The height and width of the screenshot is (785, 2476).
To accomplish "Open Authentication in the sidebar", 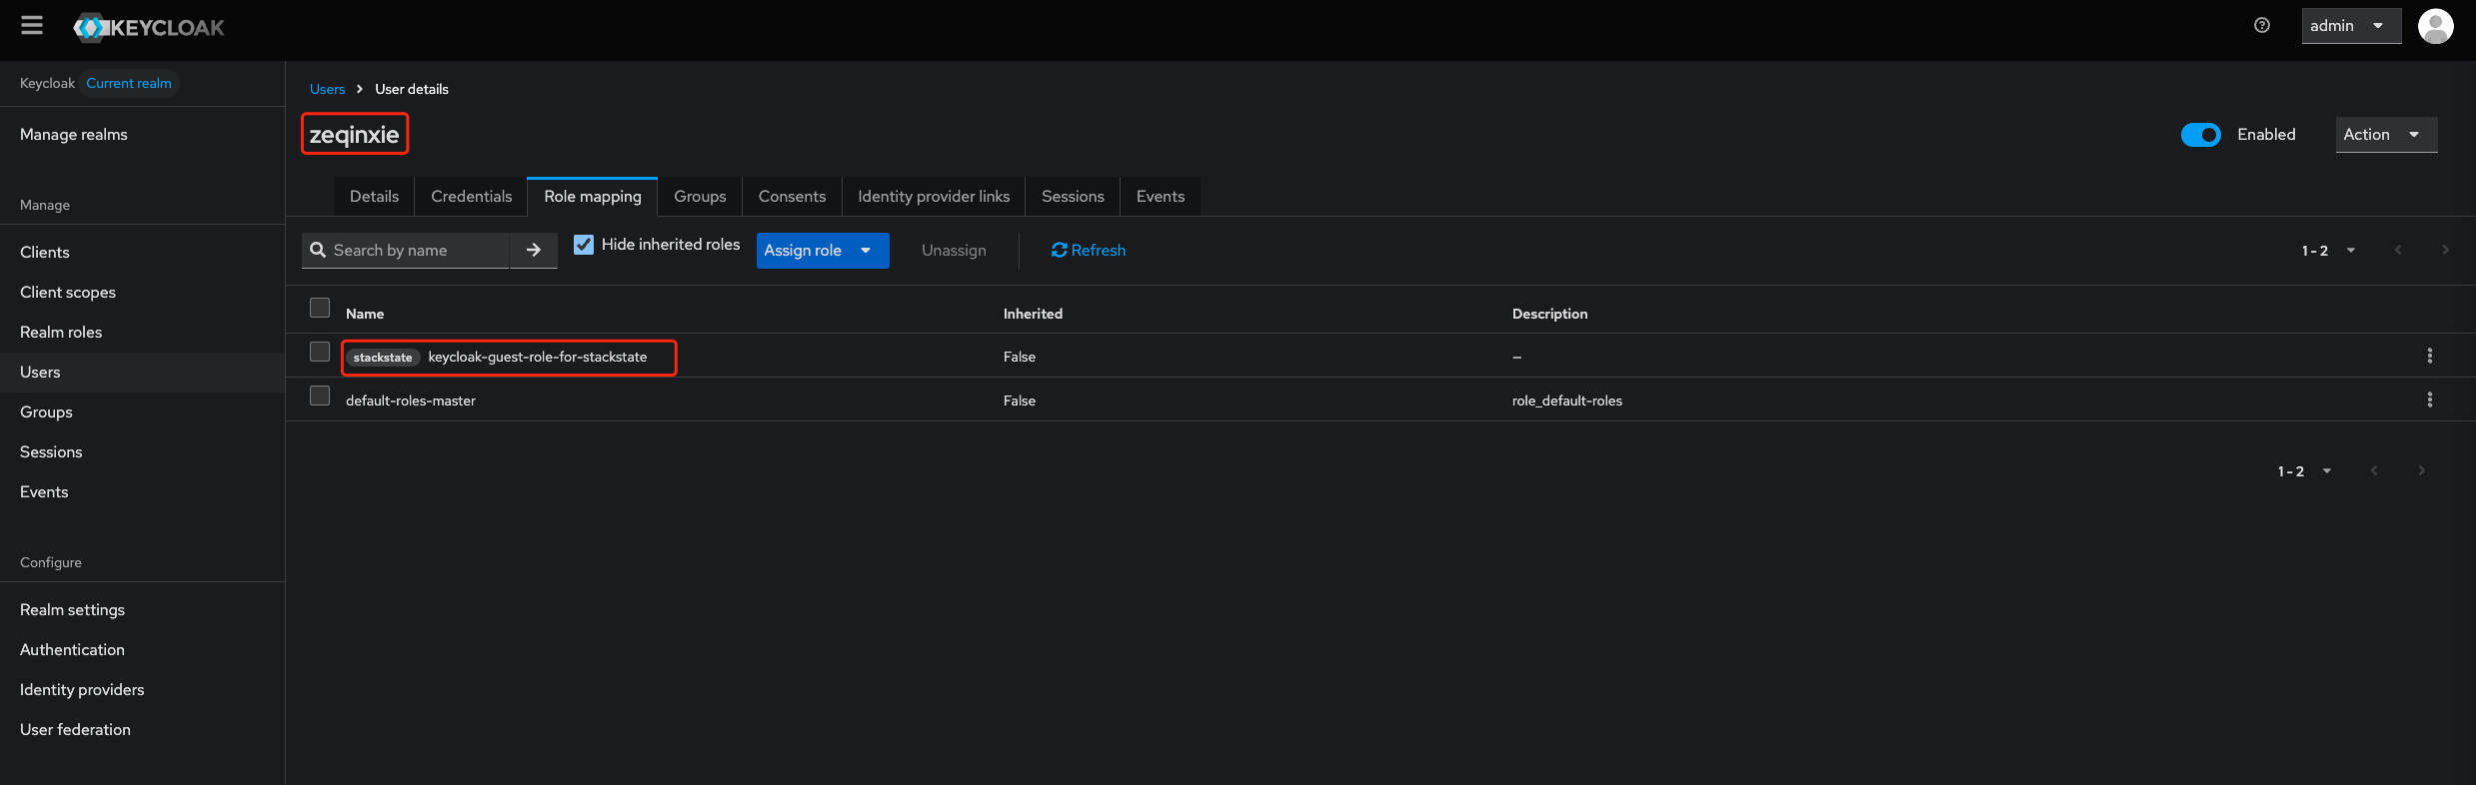I will point(72,649).
